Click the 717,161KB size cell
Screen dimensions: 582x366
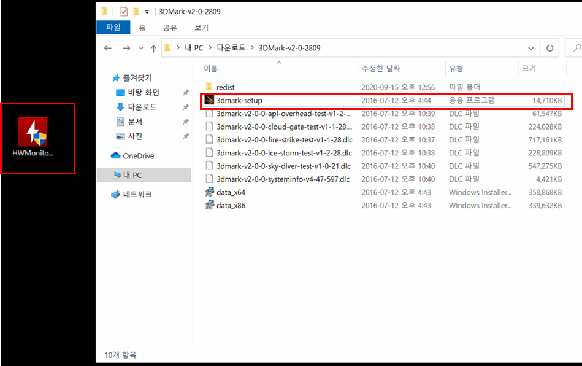coord(545,140)
